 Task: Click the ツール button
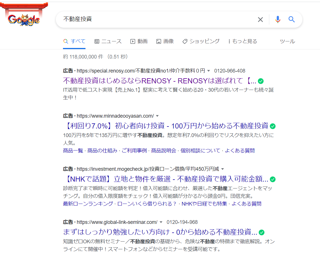287,41
